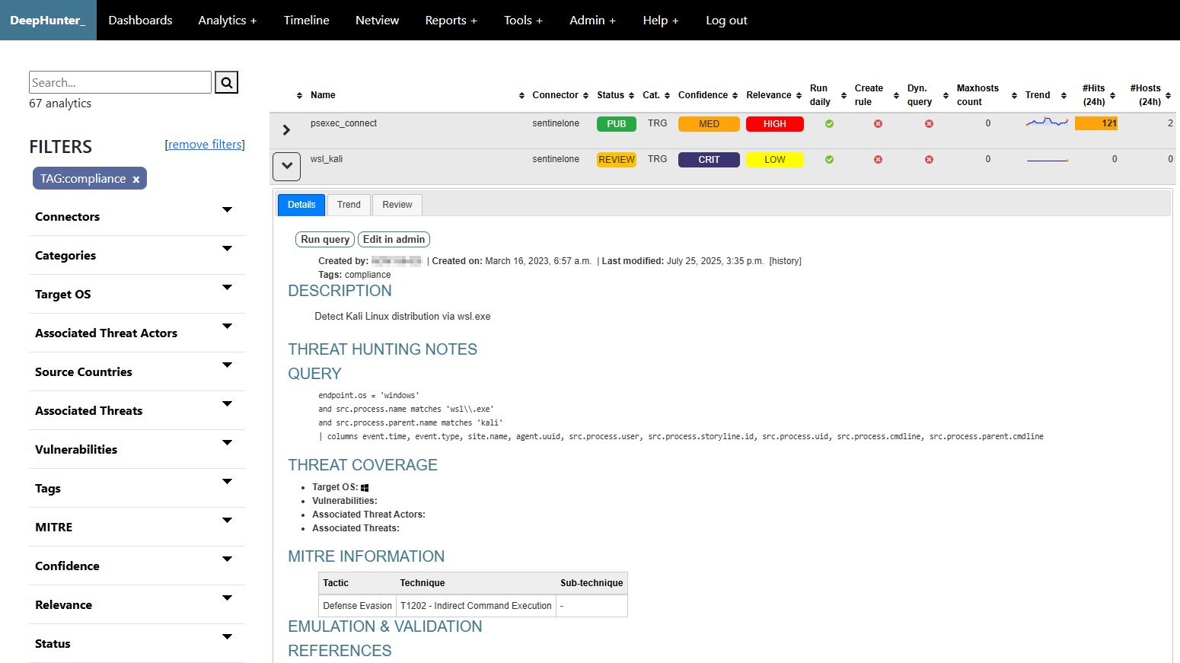
Task: Click the PUB status badge
Action: coord(617,124)
